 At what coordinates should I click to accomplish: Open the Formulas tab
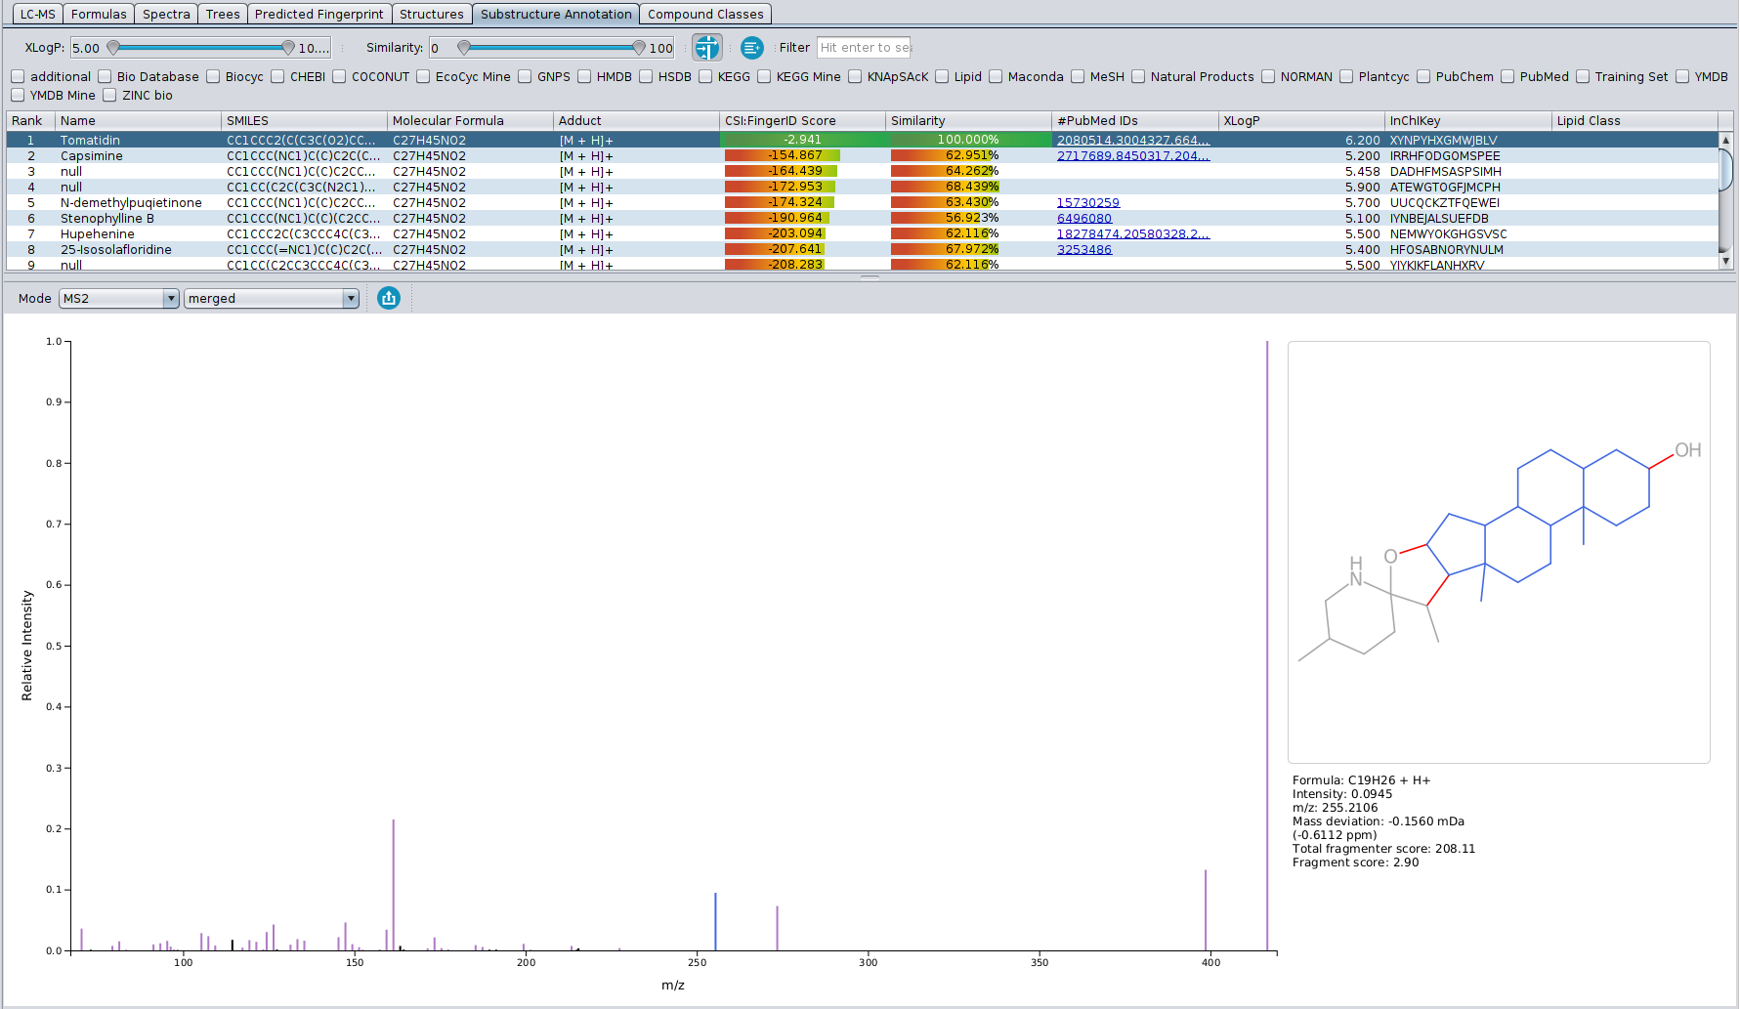[99, 14]
